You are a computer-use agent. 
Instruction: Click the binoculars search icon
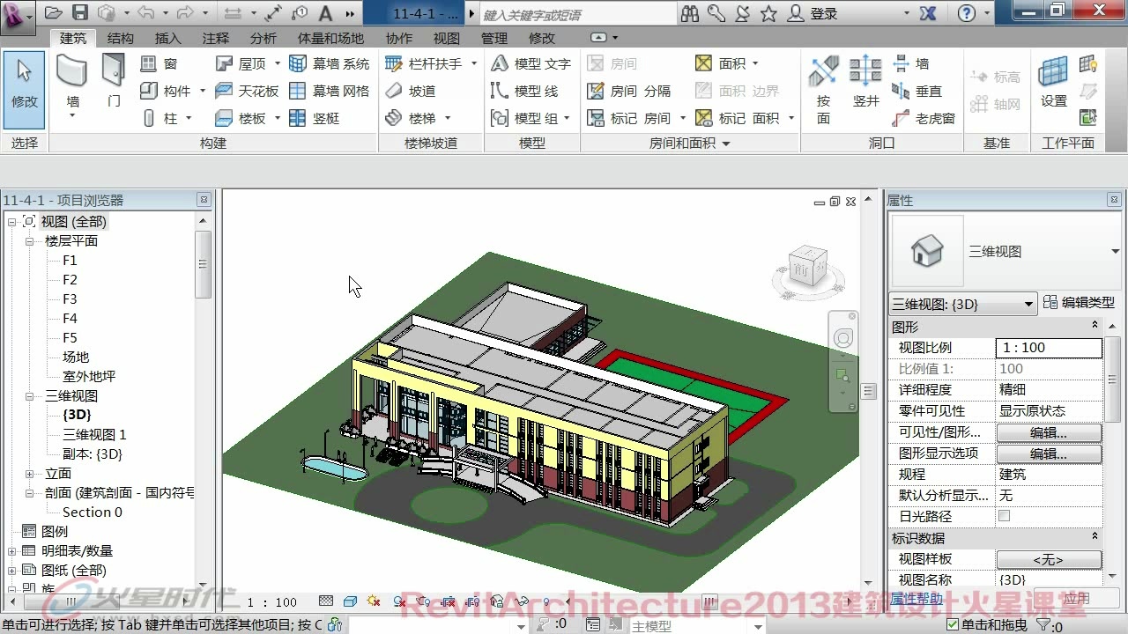pyautogui.click(x=689, y=13)
